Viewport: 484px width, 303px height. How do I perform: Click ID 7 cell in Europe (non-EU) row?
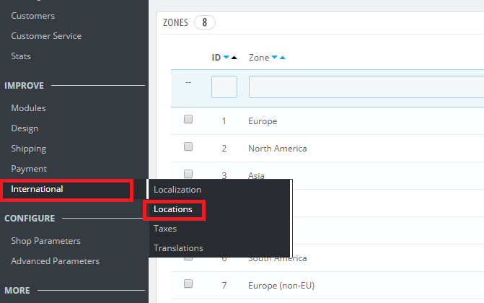tap(224, 286)
